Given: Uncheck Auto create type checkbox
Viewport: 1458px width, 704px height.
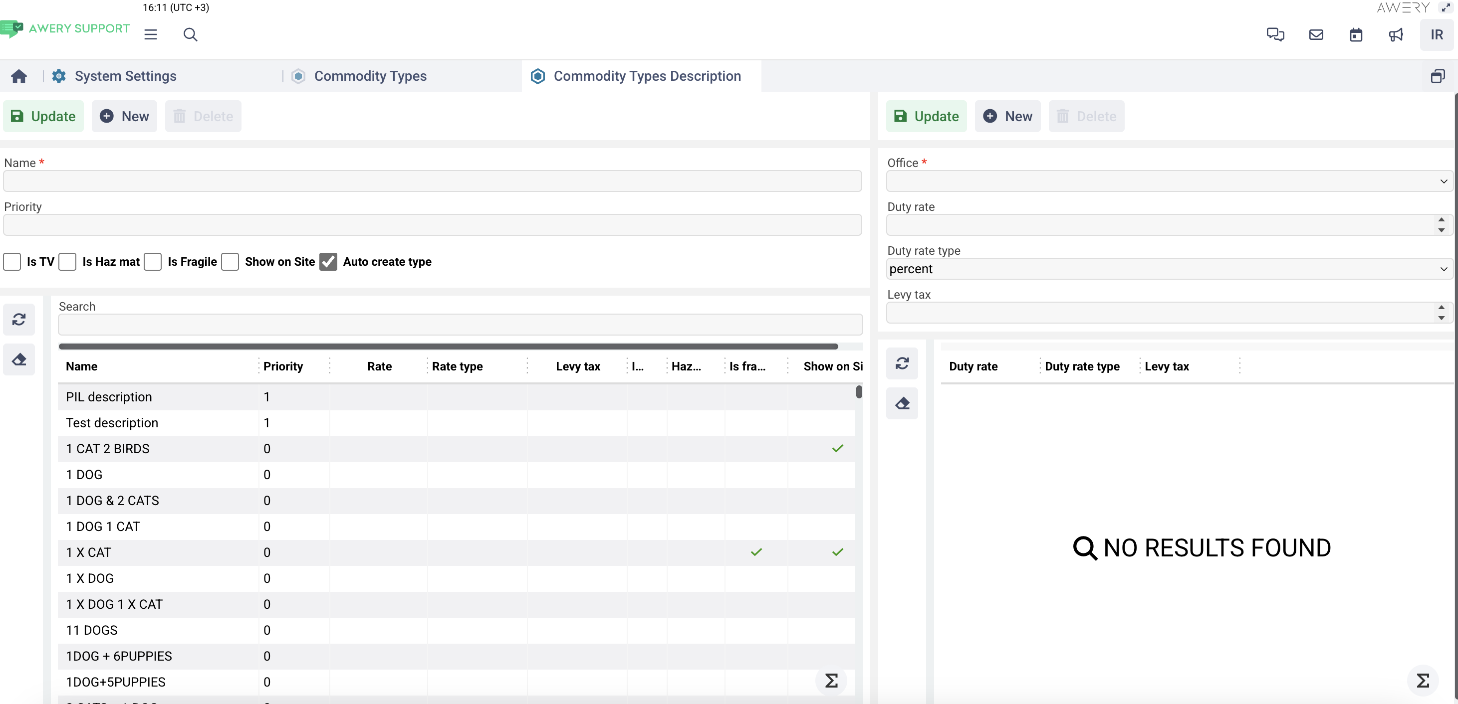Looking at the screenshot, I should click(328, 262).
